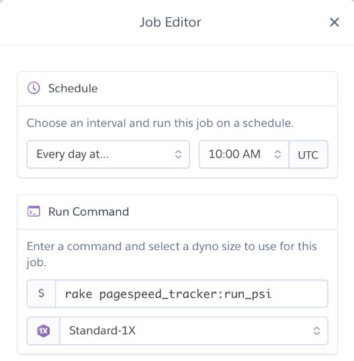Click the terminal icon beside Run Command
This screenshot has height=361, width=354.
tap(34, 211)
